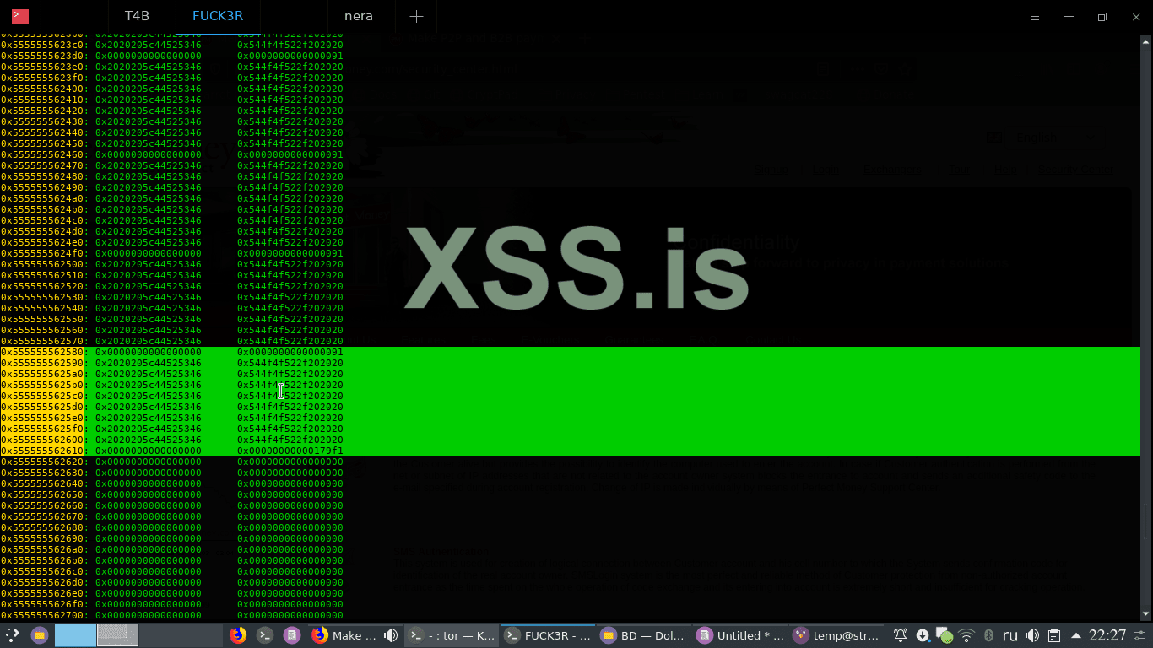Click address 0x555555562400 in the terminal
Image resolution: width=1153 pixels, height=648 pixels.
(44, 89)
